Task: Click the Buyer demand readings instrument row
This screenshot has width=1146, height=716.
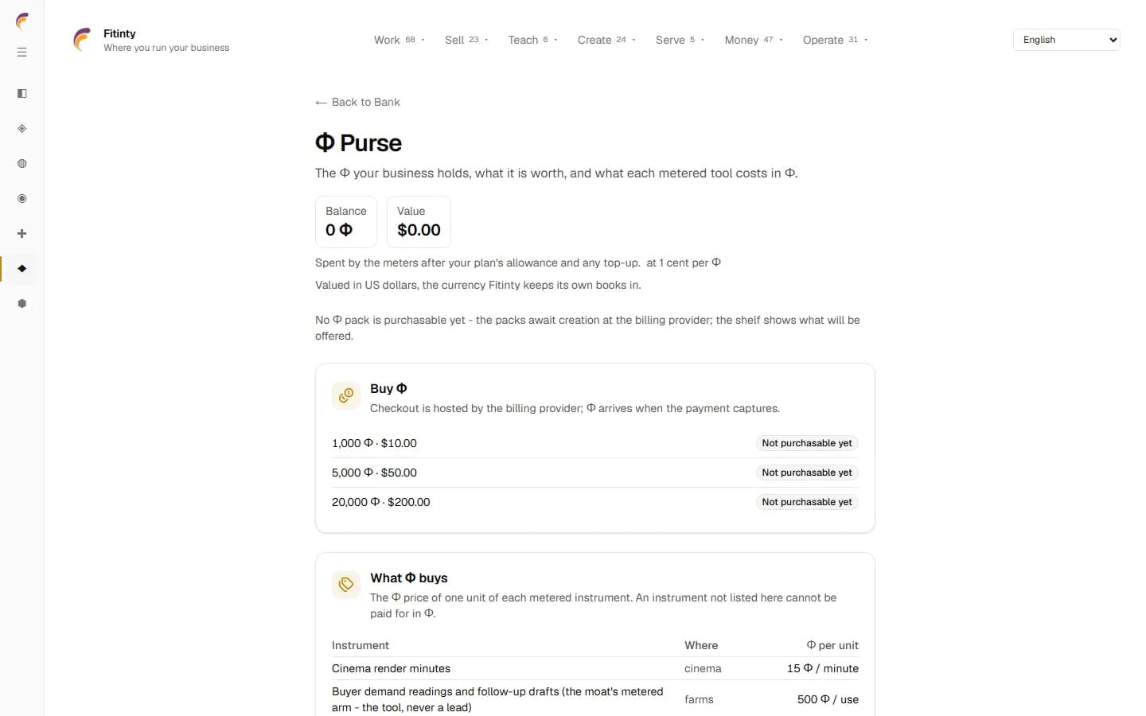Action: 595,699
